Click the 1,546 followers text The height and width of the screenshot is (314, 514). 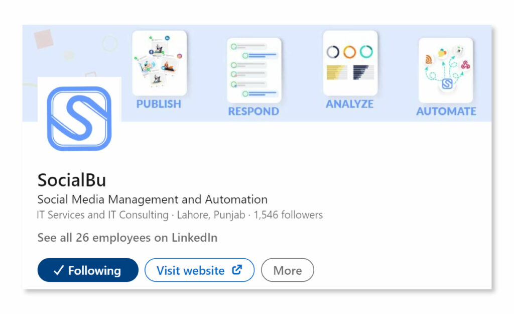click(288, 215)
